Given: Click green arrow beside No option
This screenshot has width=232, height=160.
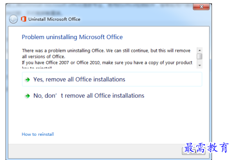Looking at the screenshot, I should pyautogui.click(x=27, y=96).
